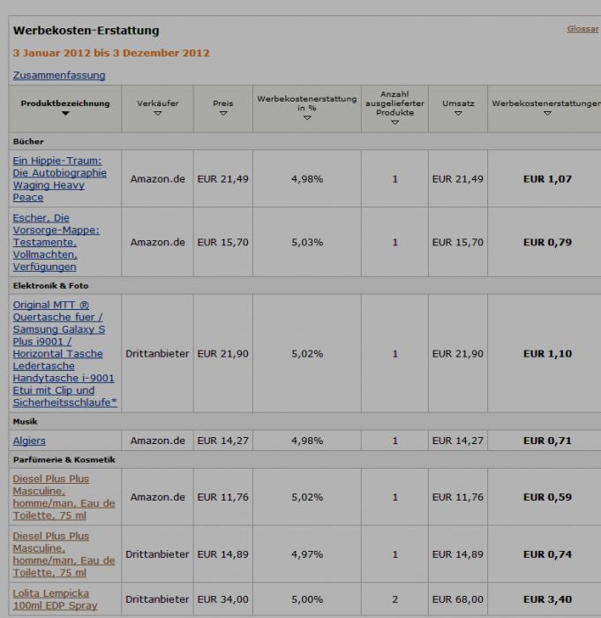
Task: Click the Umsatz column header text
Action: pyautogui.click(x=458, y=103)
